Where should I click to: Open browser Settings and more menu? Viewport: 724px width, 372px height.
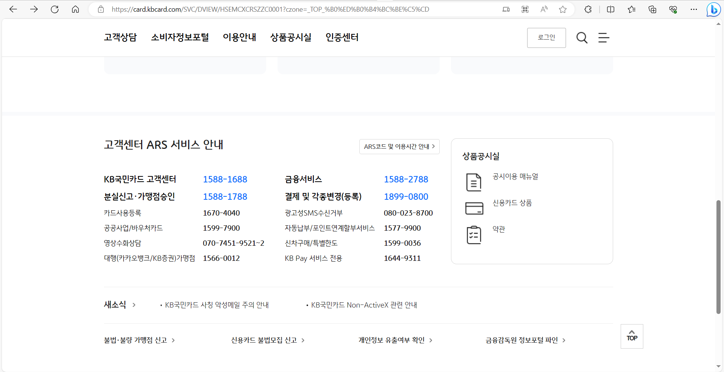[x=694, y=9]
